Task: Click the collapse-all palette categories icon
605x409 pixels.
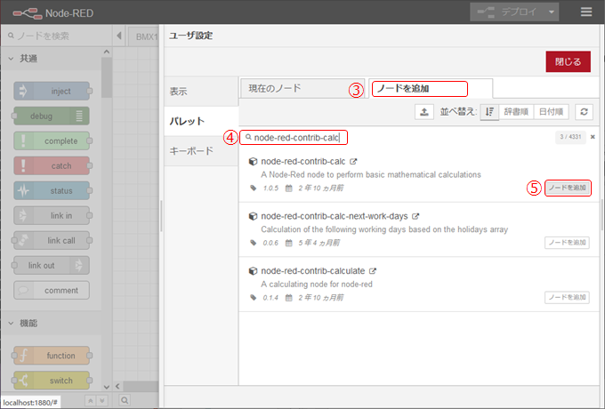Action: click(x=89, y=400)
